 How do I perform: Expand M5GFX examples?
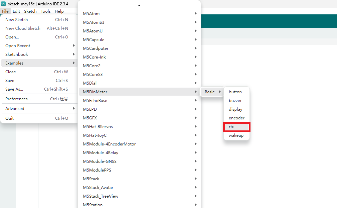139,118
